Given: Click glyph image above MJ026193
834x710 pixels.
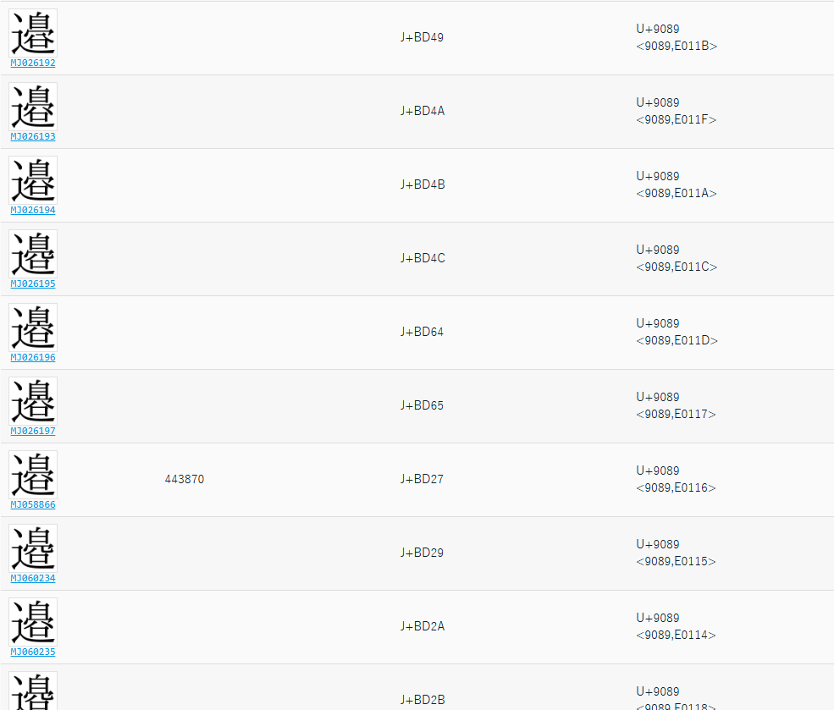Looking at the screenshot, I should coord(33,107).
